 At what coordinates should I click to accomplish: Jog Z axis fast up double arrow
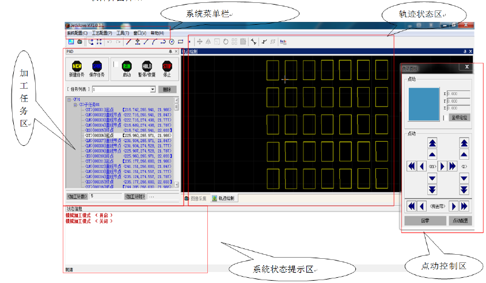[464, 143]
